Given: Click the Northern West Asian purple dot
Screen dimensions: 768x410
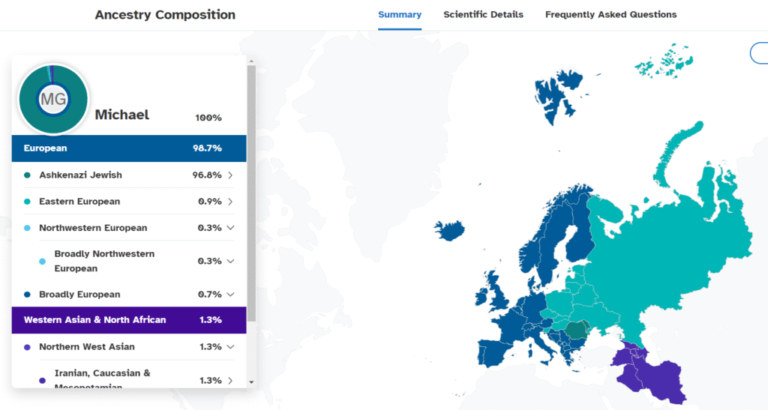Looking at the screenshot, I should [28, 347].
